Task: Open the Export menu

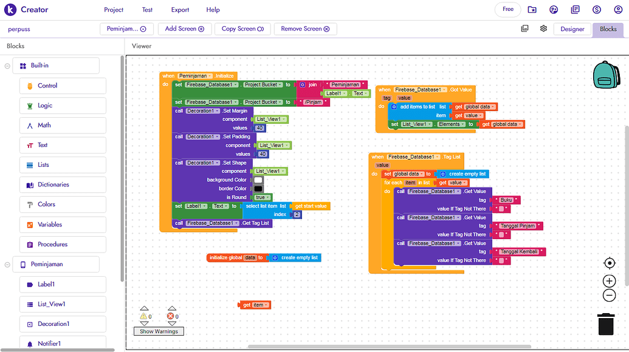Action: coord(180,10)
